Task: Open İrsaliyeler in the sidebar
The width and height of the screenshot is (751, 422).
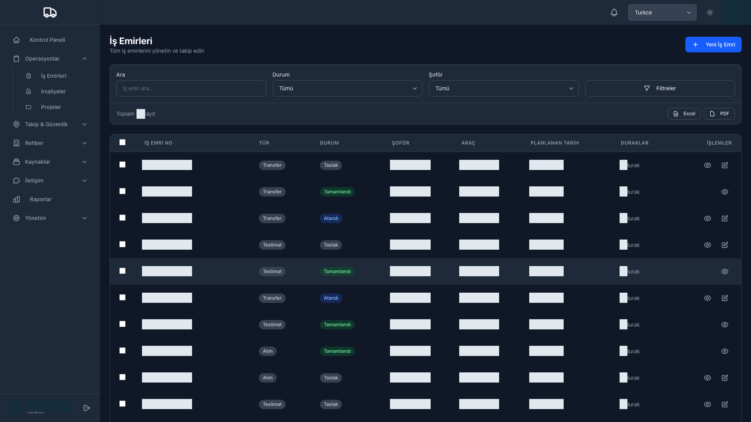Action: click(x=54, y=91)
